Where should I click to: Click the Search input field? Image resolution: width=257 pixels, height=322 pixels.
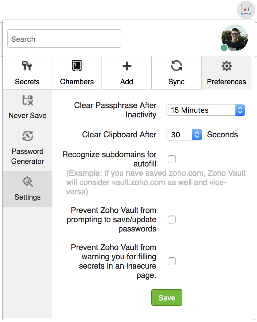point(64,39)
